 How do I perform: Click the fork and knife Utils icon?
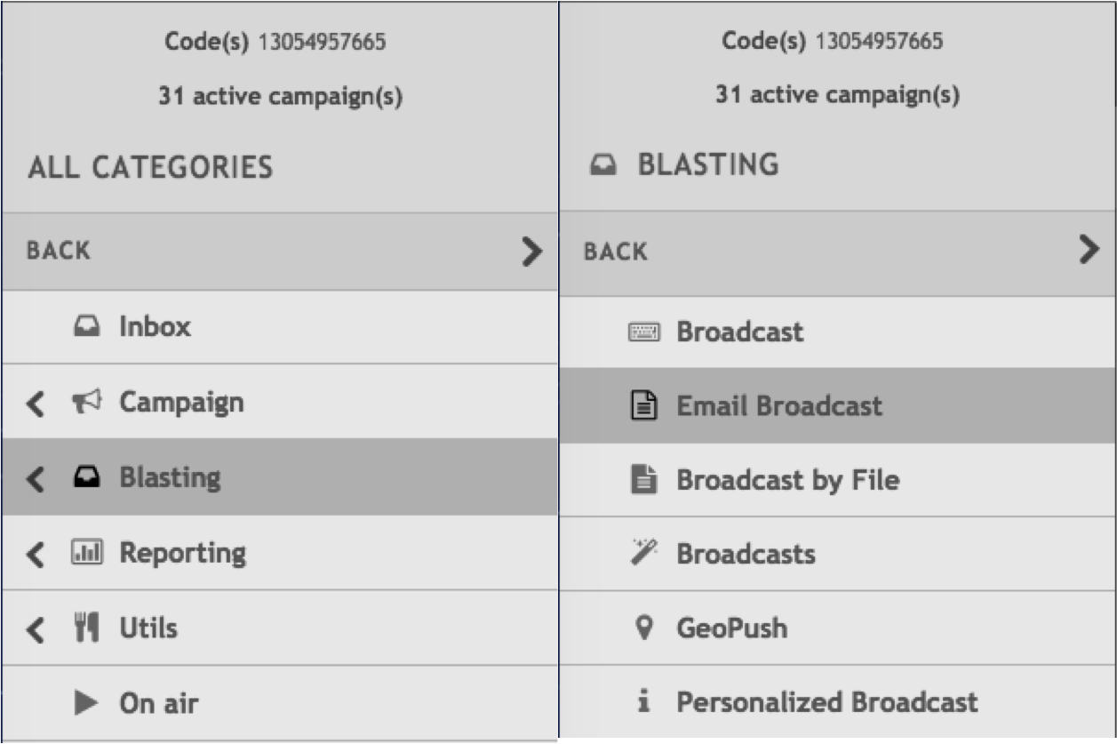[x=86, y=628]
